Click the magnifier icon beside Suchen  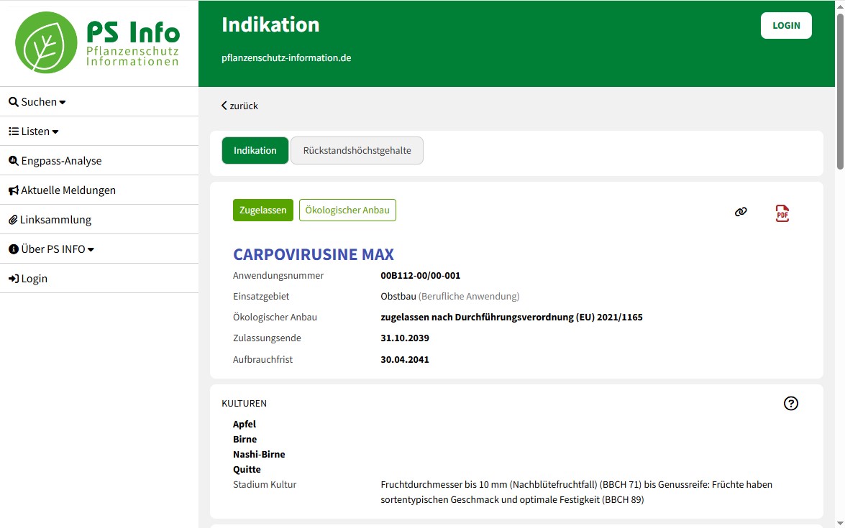click(x=13, y=102)
